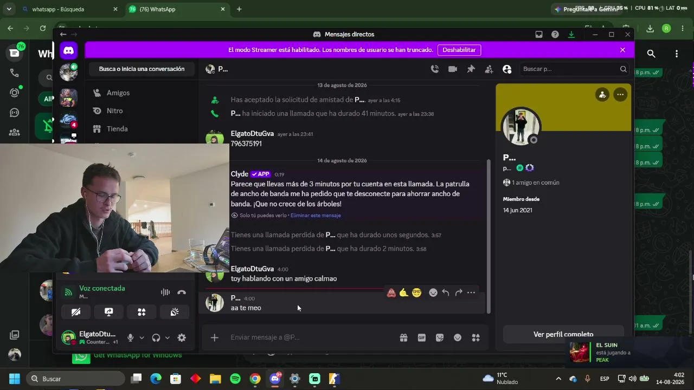React with the call-me hand emoji
Viewport: 694px width, 390px height.
point(404,292)
